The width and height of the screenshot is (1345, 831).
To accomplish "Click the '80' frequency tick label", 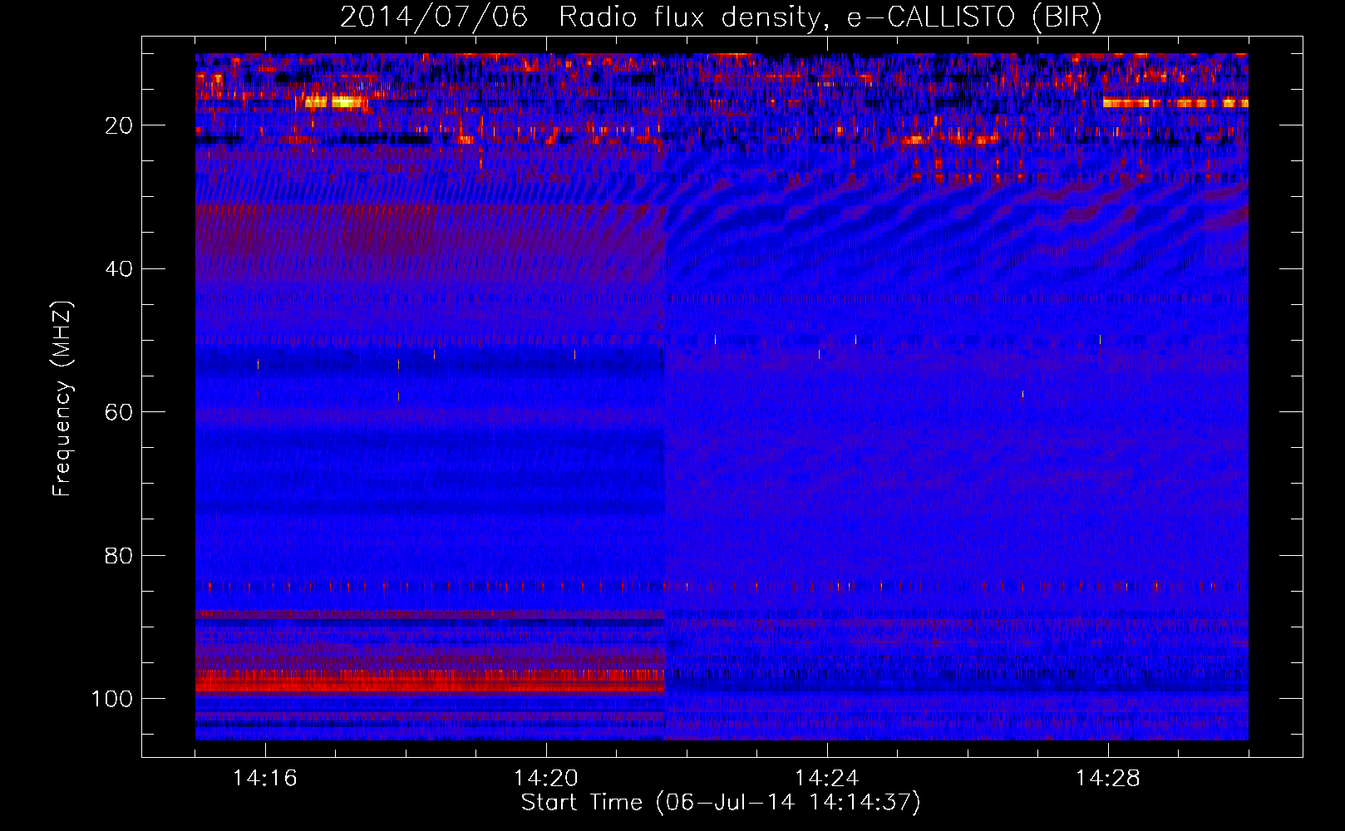I will (120, 556).
